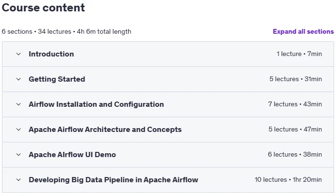Click the 1 lecture • 7min label
Image resolution: width=336 pixels, height=196 pixels.
[x=299, y=54]
